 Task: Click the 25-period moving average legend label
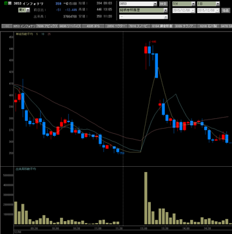[x=49, y=34]
